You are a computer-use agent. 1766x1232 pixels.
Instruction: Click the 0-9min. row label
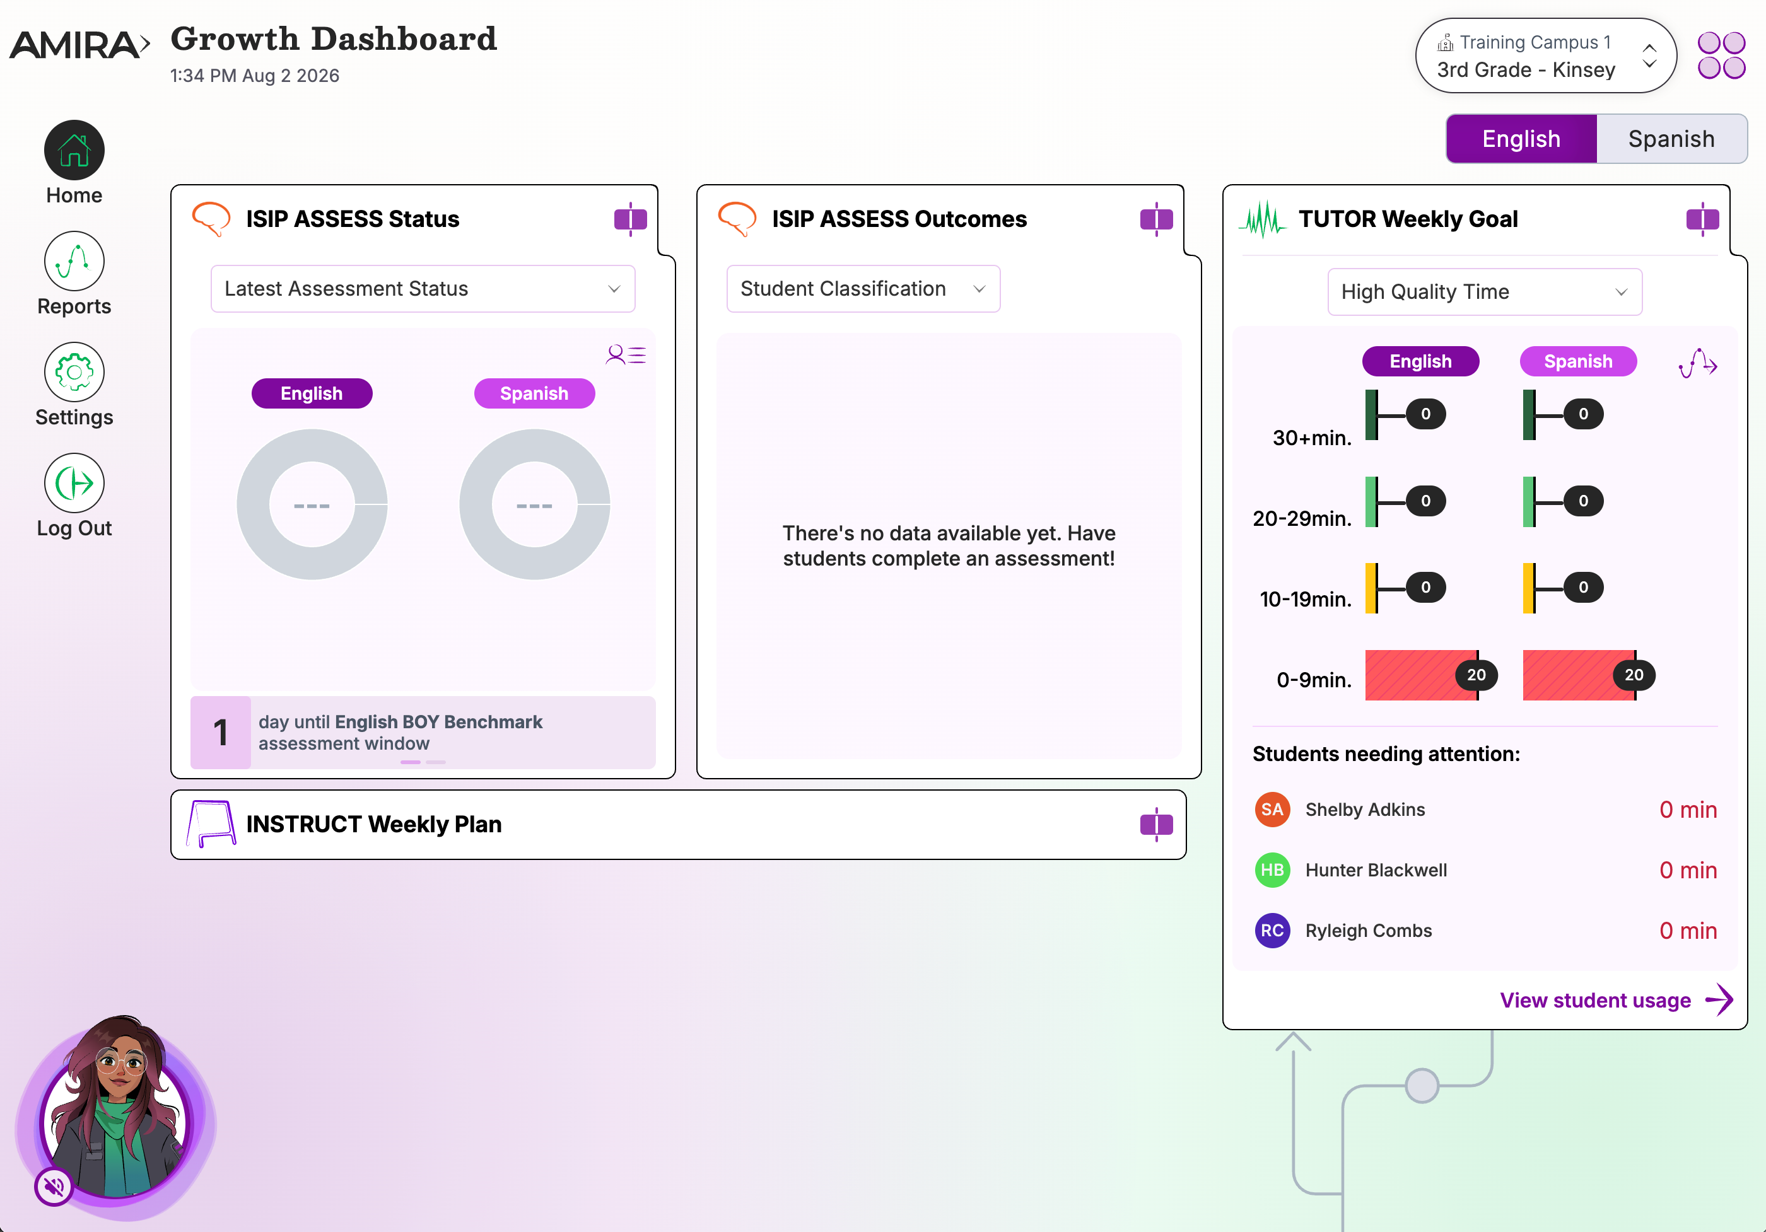coord(1314,680)
